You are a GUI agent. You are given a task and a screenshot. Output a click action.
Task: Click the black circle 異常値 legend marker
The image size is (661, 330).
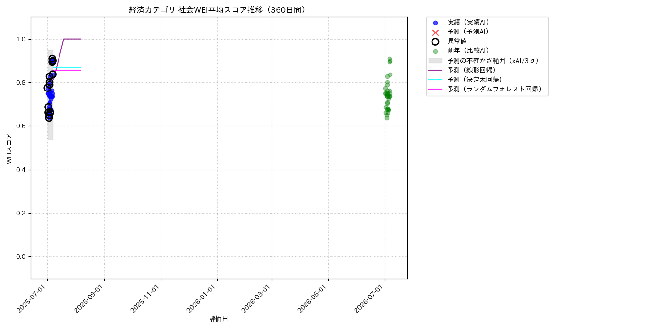[435, 41]
